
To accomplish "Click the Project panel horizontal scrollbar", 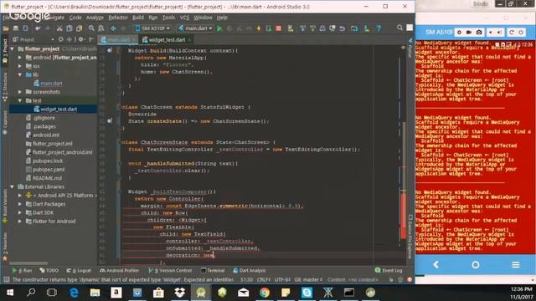I will coord(28,263).
